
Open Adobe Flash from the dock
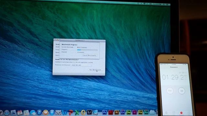click(111, 112)
